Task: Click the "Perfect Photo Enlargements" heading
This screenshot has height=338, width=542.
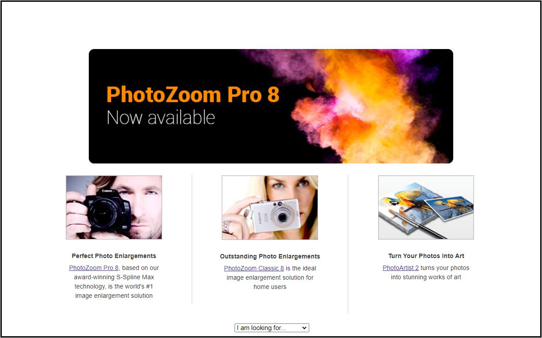Action: click(x=114, y=256)
